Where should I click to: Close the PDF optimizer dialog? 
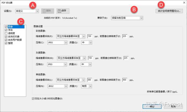(x=184, y=3)
